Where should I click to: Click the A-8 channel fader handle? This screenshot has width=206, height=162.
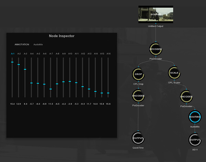57,84
